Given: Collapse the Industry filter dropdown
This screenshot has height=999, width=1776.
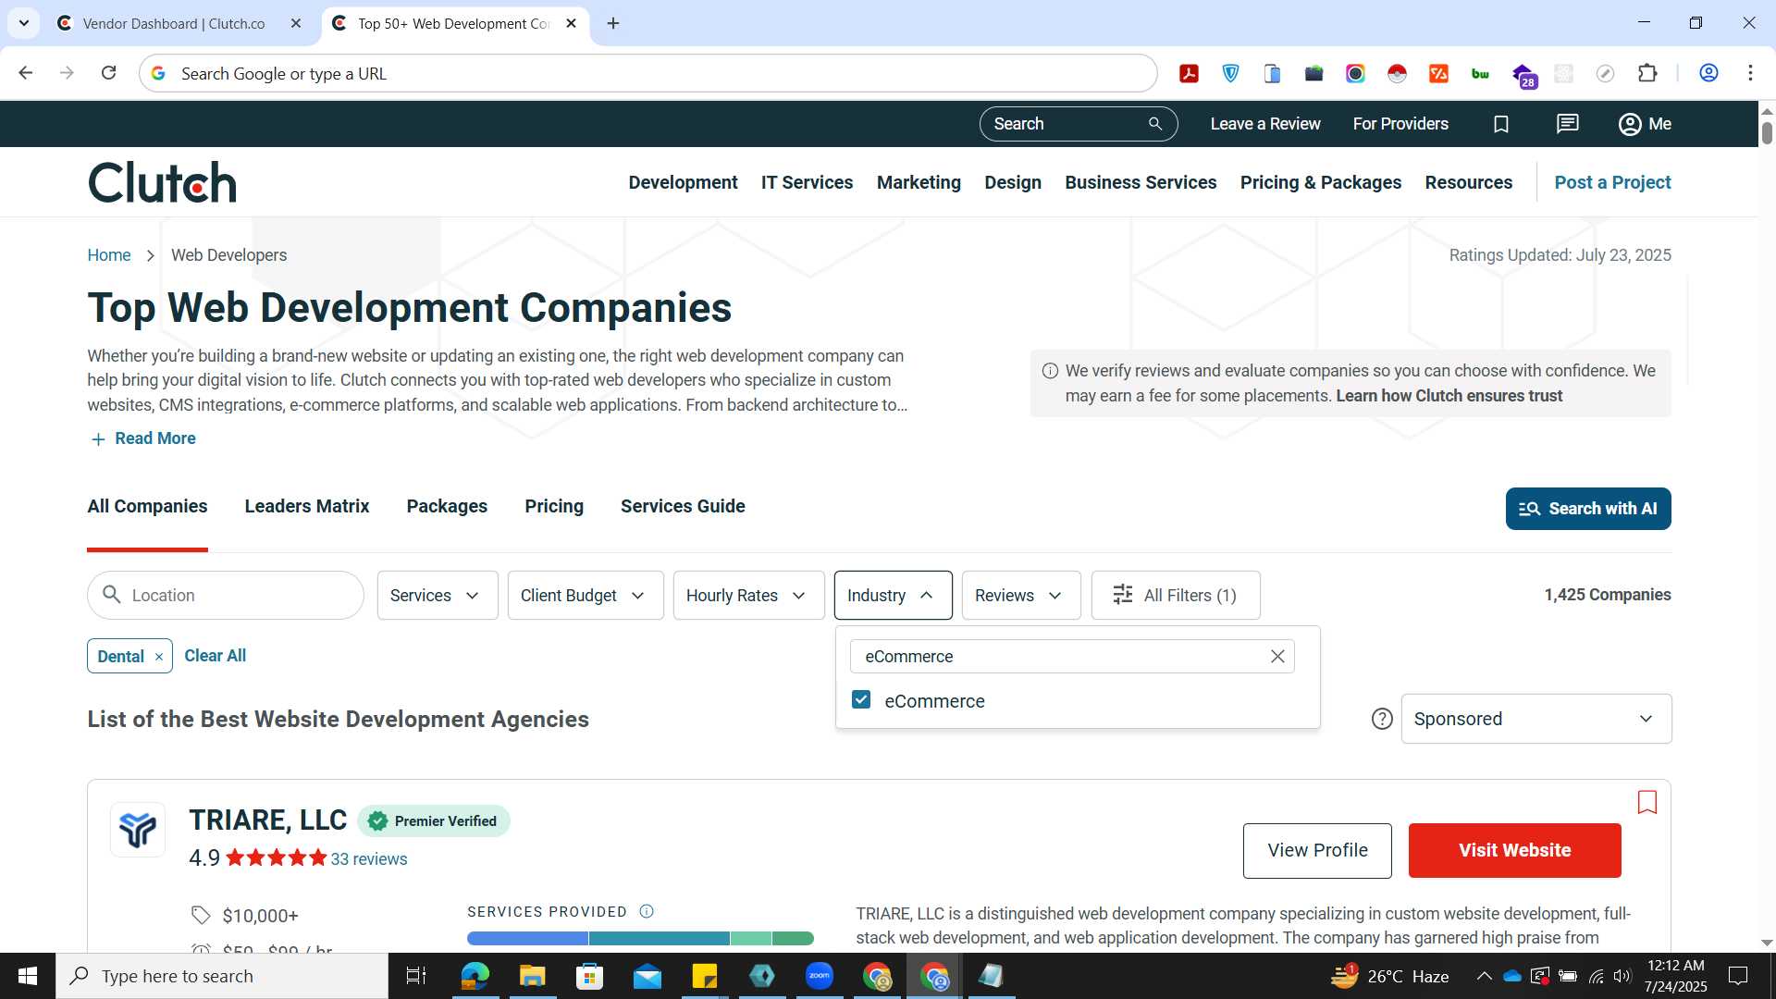Looking at the screenshot, I should coord(893,596).
